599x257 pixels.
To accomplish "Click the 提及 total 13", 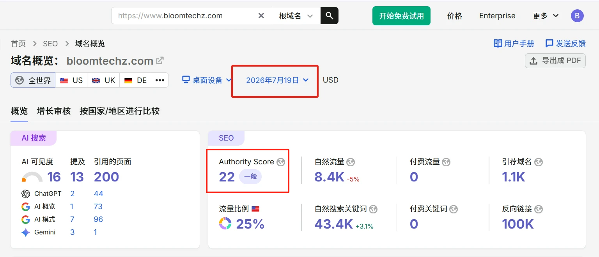I will point(77,177).
